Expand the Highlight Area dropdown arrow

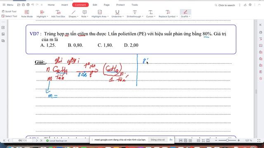(108, 16)
